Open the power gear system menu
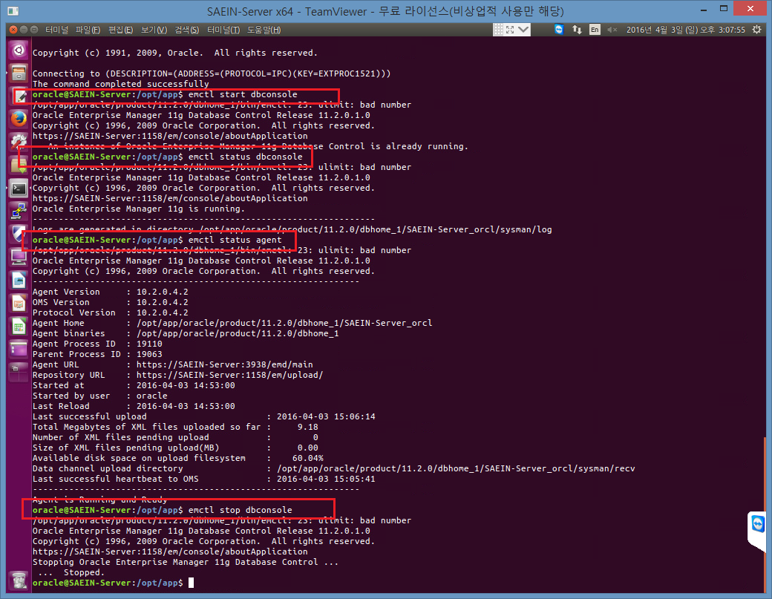 pyautogui.click(x=756, y=30)
